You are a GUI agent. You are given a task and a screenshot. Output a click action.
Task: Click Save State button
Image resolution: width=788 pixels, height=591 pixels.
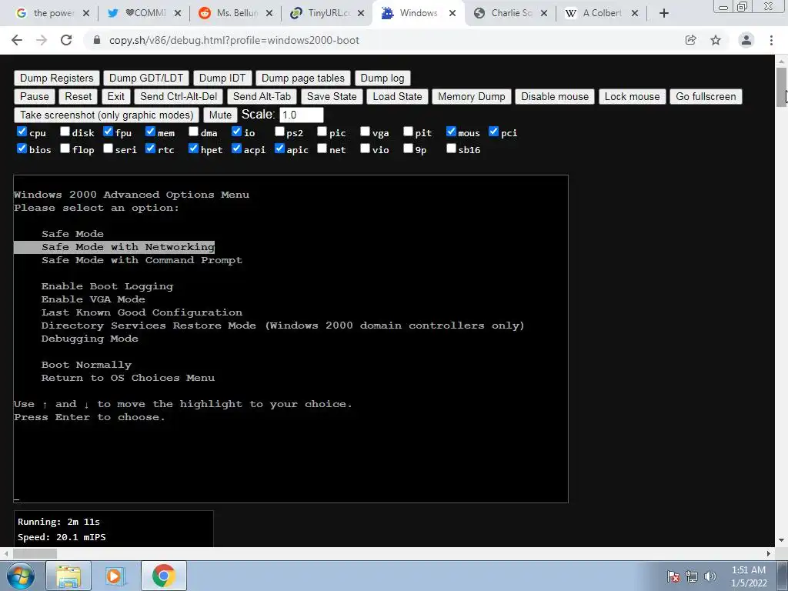tap(332, 96)
